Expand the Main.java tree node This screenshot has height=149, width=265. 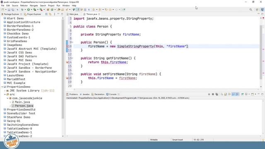[10, 102]
